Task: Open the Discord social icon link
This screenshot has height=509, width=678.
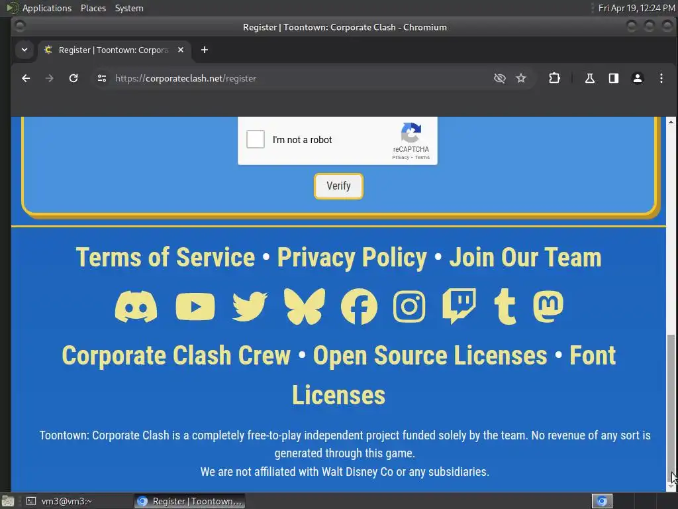Action: point(136,306)
